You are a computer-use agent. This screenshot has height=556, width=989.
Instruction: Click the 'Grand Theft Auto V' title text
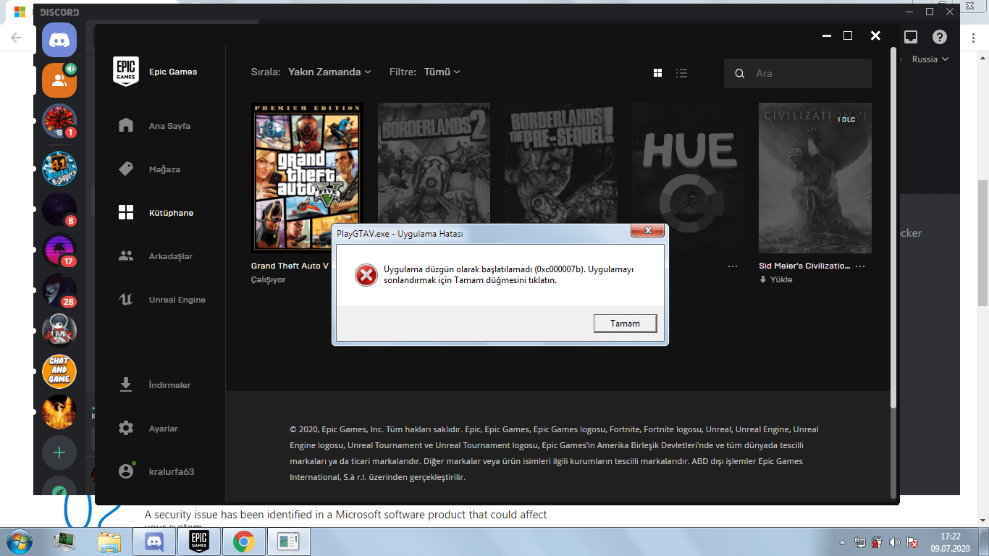(290, 266)
